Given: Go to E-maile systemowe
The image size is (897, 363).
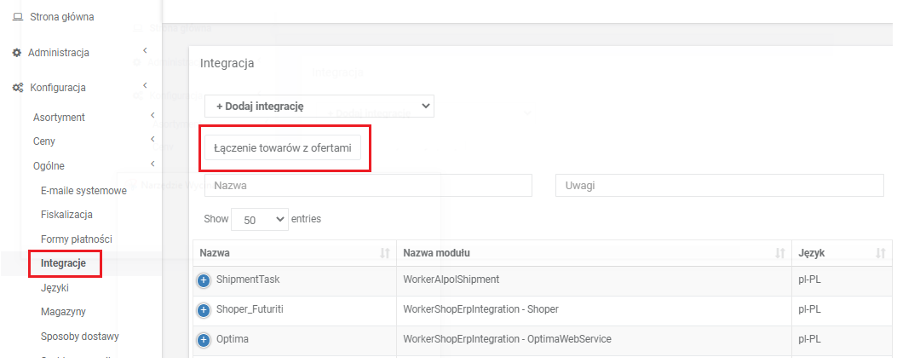Looking at the screenshot, I should pos(83,190).
